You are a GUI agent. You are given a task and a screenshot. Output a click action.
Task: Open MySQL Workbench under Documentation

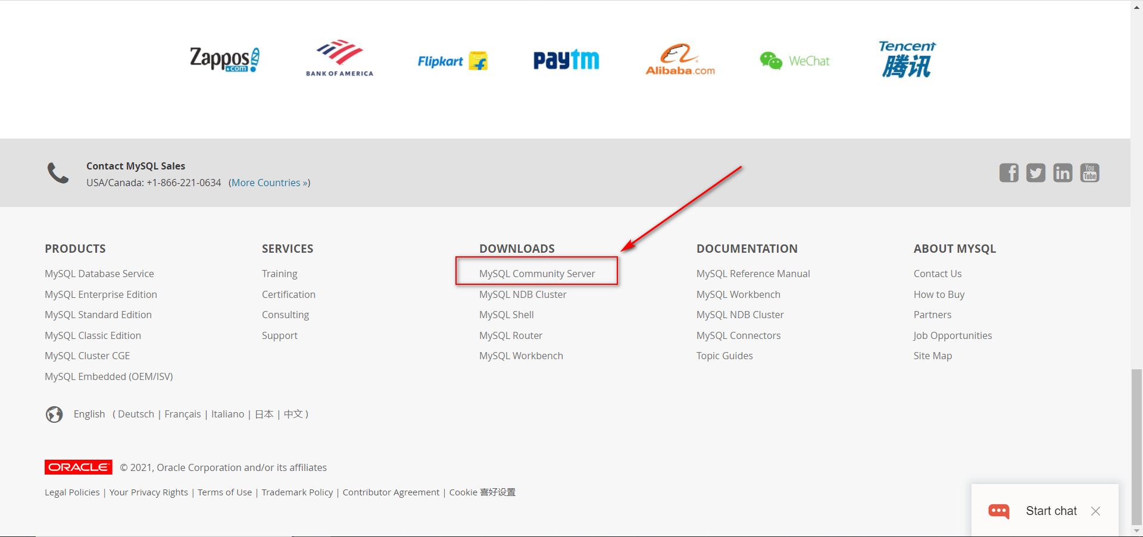click(738, 294)
